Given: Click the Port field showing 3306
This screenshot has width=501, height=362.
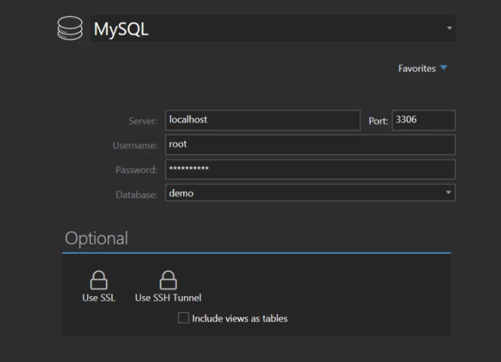Looking at the screenshot, I should pyautogui.click(x=423, y=120).
